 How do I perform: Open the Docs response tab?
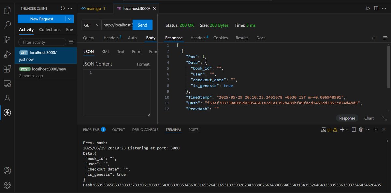click(261, 38)
